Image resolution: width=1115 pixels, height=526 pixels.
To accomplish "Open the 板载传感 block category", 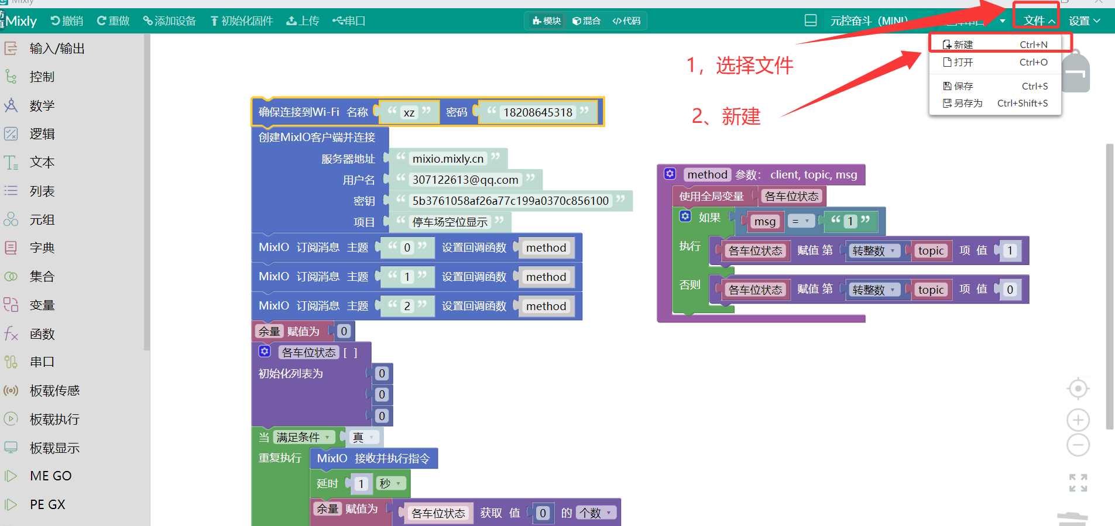I will [x=72, y=391].
